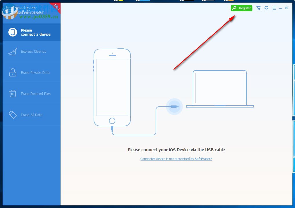Open the feedback speech bubble icon
295x208 pixels.
click(266, 8)
